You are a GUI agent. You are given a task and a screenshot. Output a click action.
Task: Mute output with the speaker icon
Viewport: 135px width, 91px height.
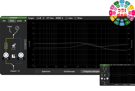[19, 71]
